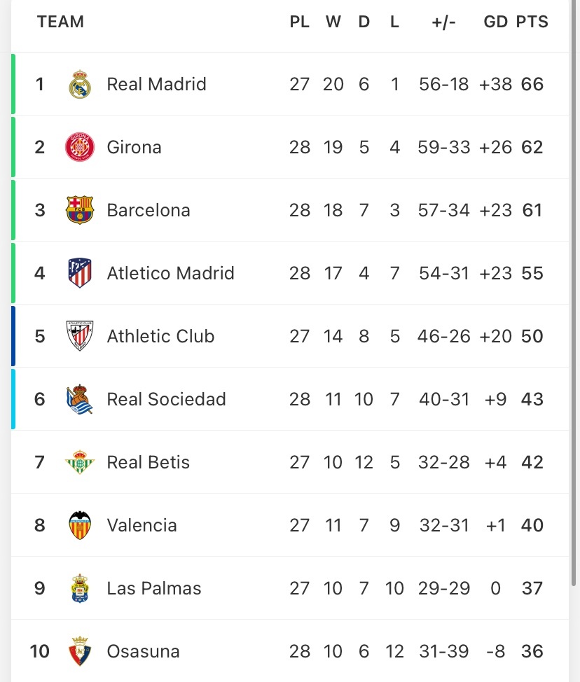Click the Girona club crest
This screenshot has width=580, height=682.
click(x=79, y=148)
